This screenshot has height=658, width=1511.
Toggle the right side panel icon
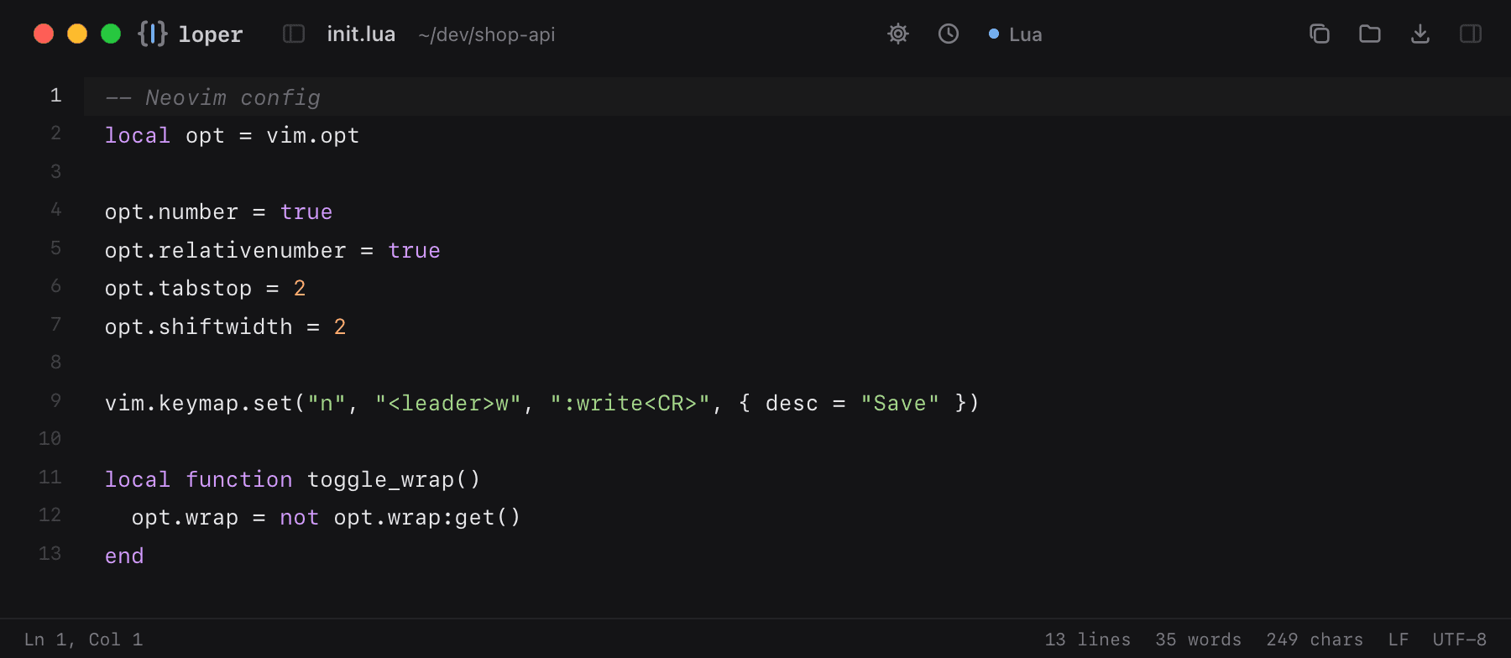click(1471, 34)
